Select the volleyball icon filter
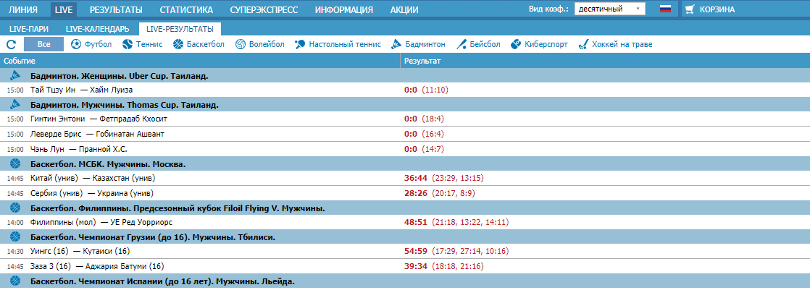 (x=241, y=44)
